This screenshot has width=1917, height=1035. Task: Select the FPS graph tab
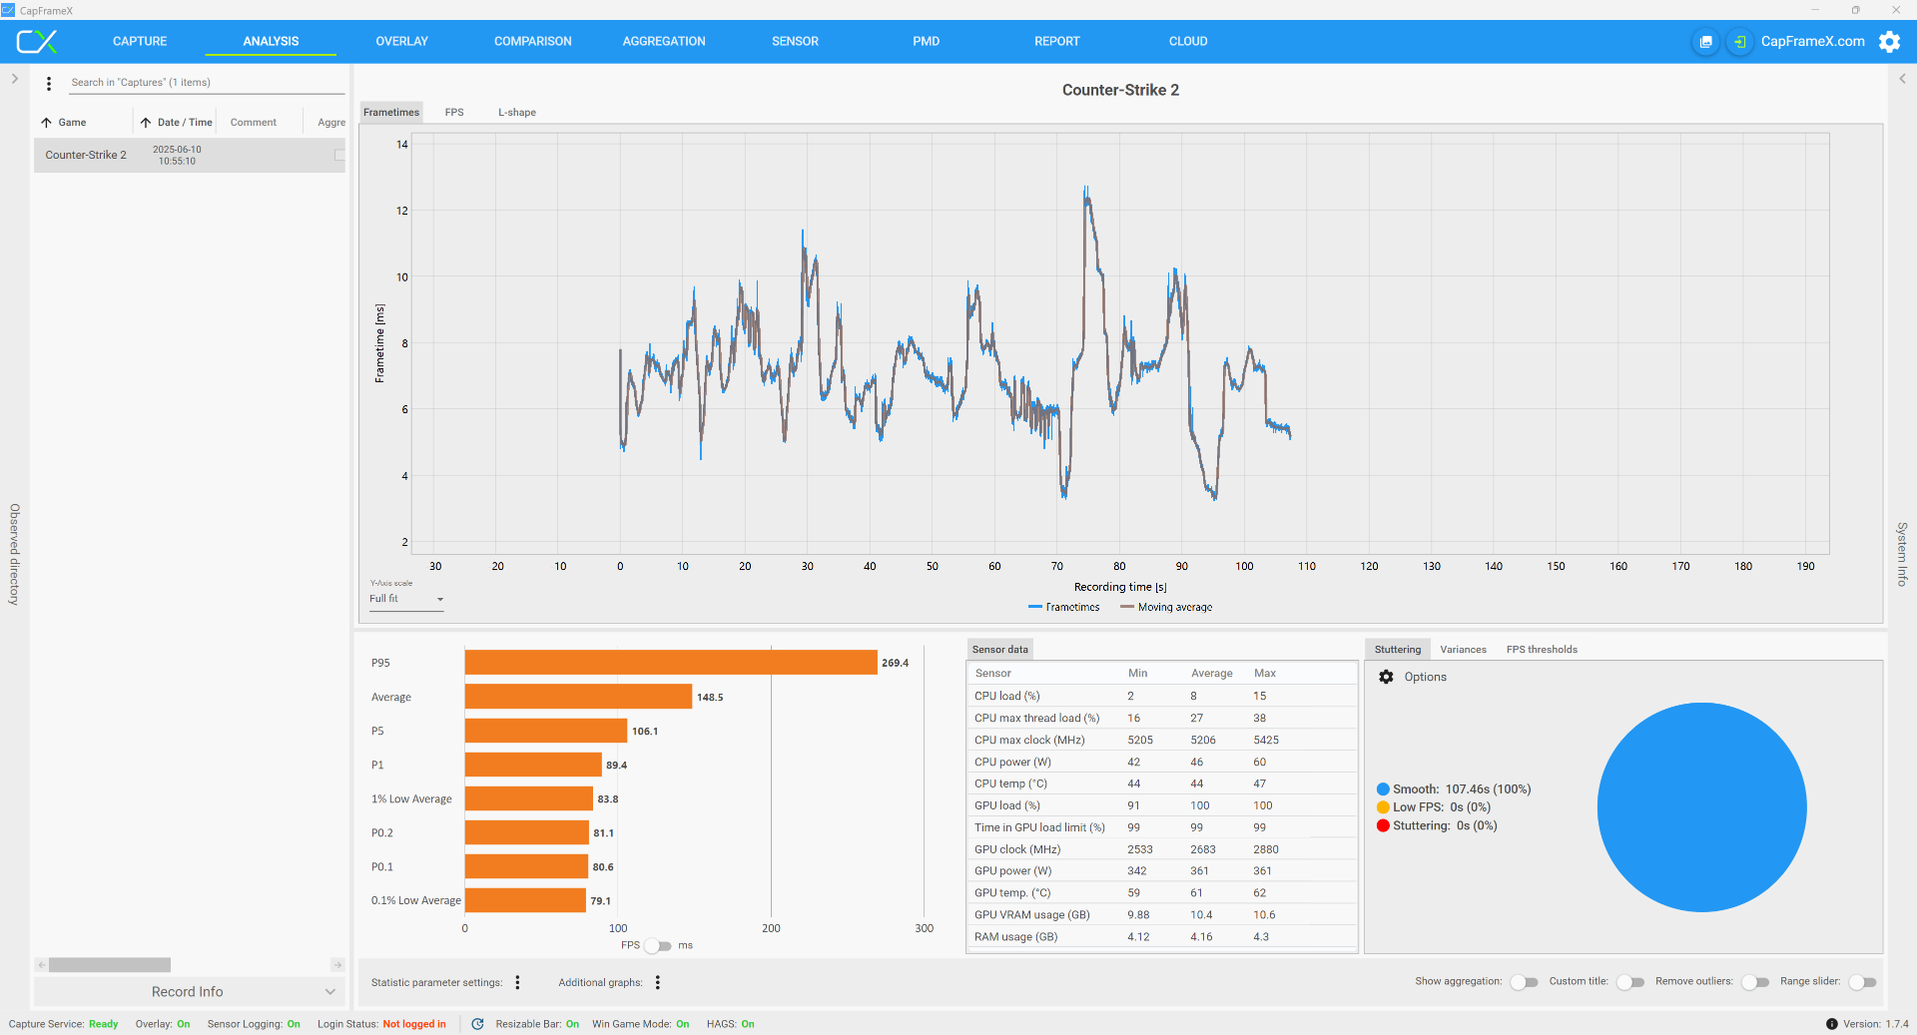coord(454,112)
